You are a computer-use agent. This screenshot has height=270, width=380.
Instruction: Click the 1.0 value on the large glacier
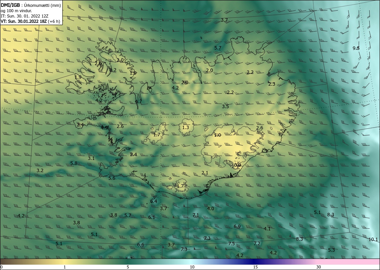218,135
